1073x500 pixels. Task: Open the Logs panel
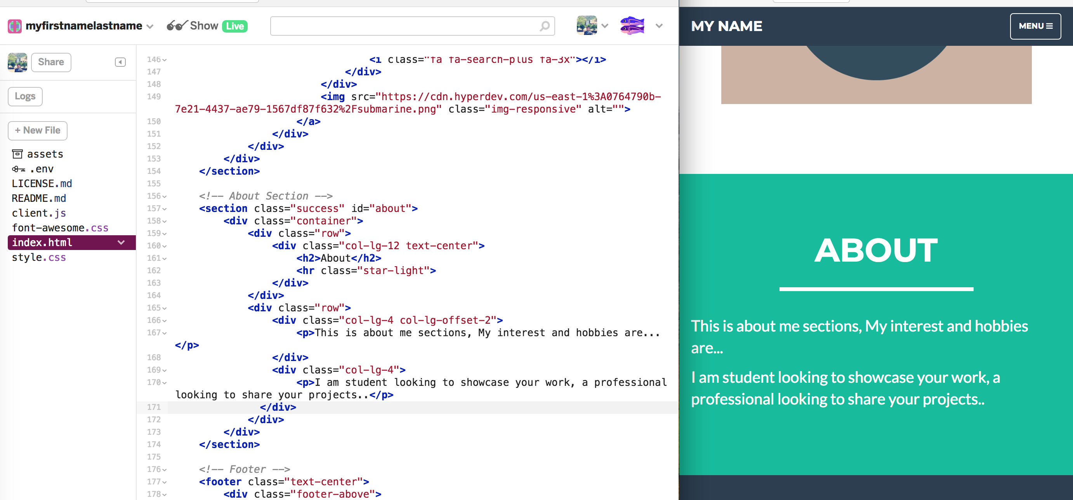[x=24, y=96]
